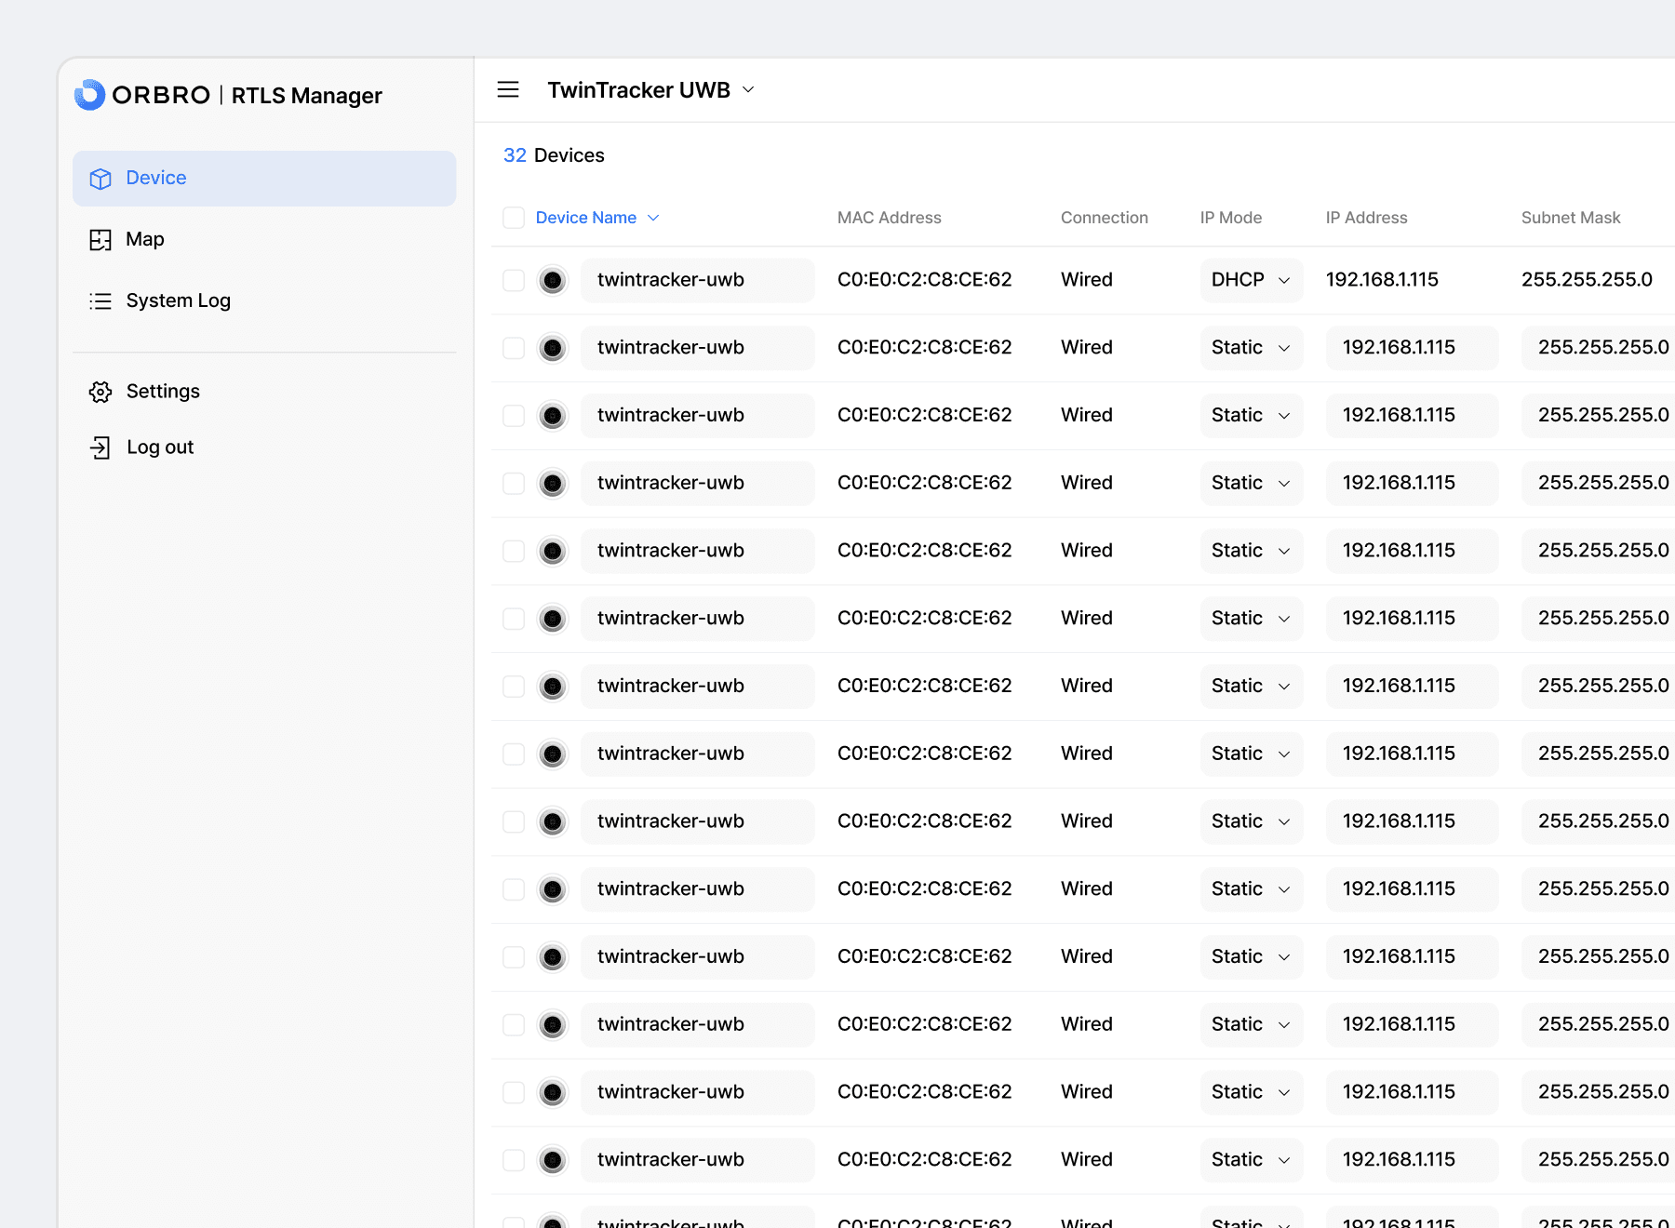Screen dimensions: 1675x1228
Task: Expand the first Static IP Mode dropdown
Action: pyautogui.click(x=1251, y=348)
